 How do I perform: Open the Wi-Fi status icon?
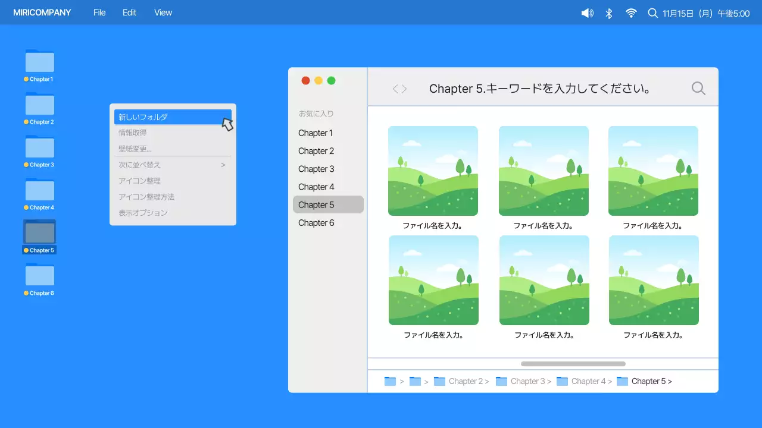(631, 12)
